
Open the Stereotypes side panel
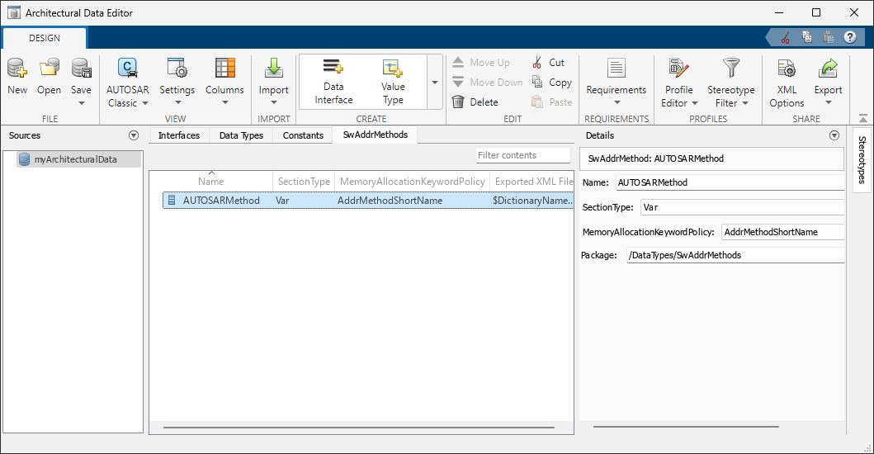click(x=862, y=159)
